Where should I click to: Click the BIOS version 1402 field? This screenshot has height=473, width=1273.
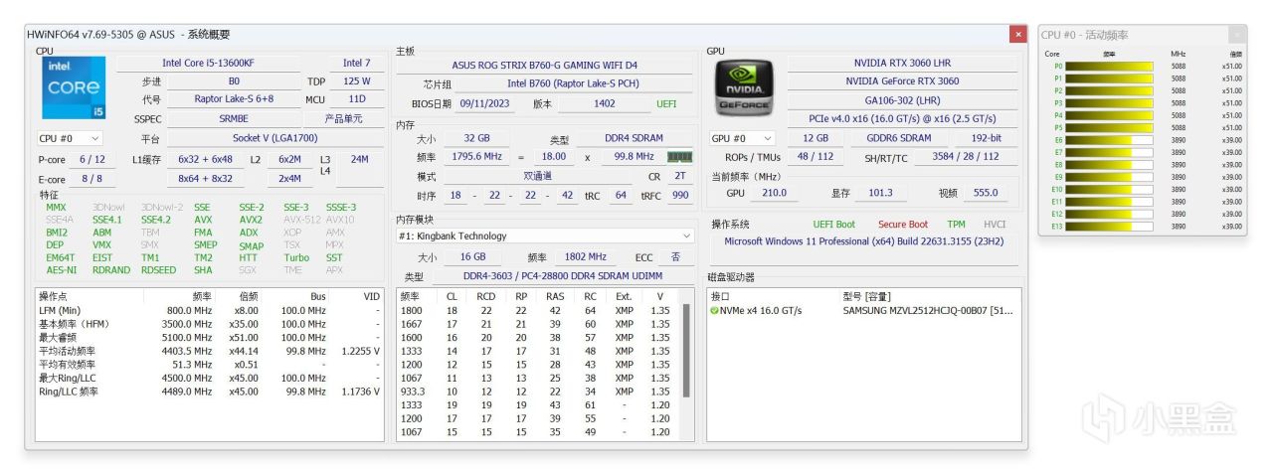point(604,103)
